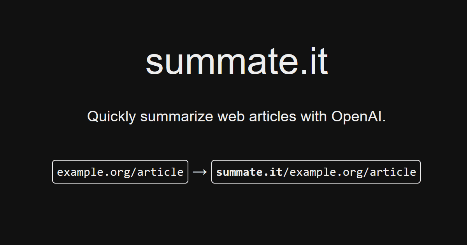Screen dimensions: 467x245
Task: Click the word OpenAI in the tagline
Action: pyautogui.click(x=358, y=116)
